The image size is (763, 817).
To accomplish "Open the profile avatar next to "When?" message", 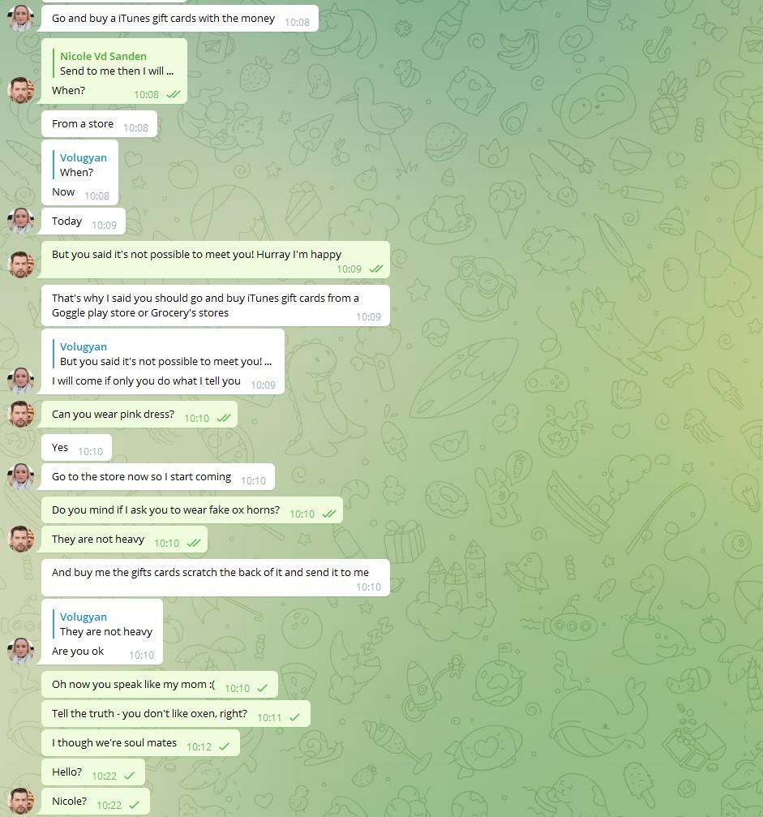I will click(x=21, y=90).
